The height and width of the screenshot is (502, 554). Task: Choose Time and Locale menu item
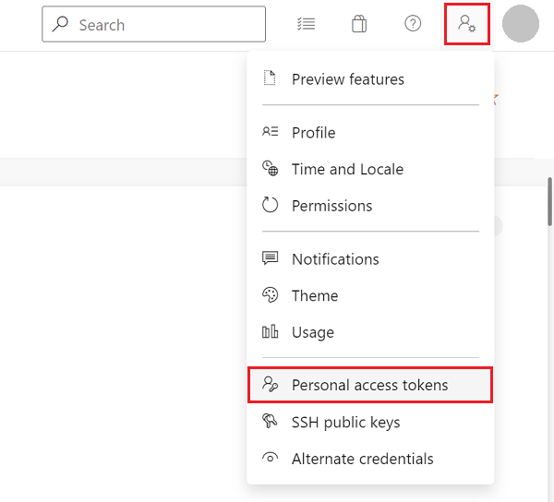tap(370, 169)
